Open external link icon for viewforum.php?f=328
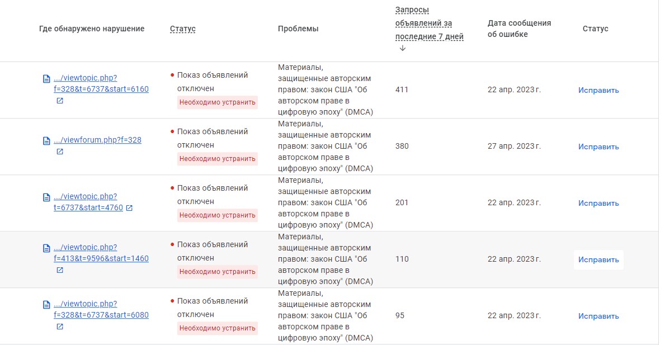Image resolution: width=670 pixels, height=345 pixels. (x=60, y=152)
